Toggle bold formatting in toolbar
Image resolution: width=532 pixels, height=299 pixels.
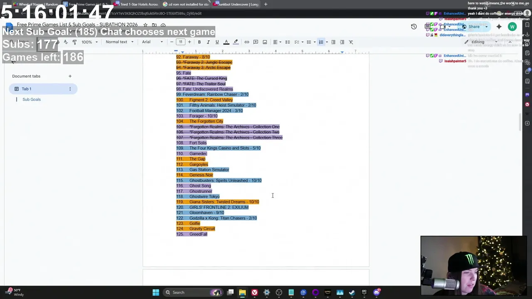pyautogui.click(x=199, y=42)
